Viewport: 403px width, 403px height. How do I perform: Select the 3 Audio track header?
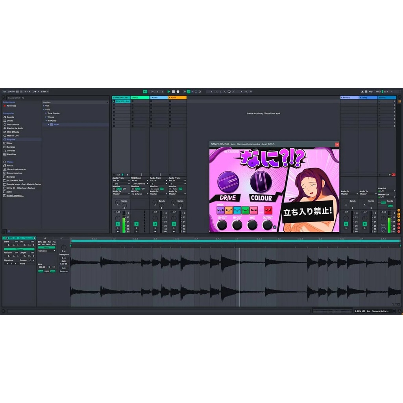click(x=159, y=98)
